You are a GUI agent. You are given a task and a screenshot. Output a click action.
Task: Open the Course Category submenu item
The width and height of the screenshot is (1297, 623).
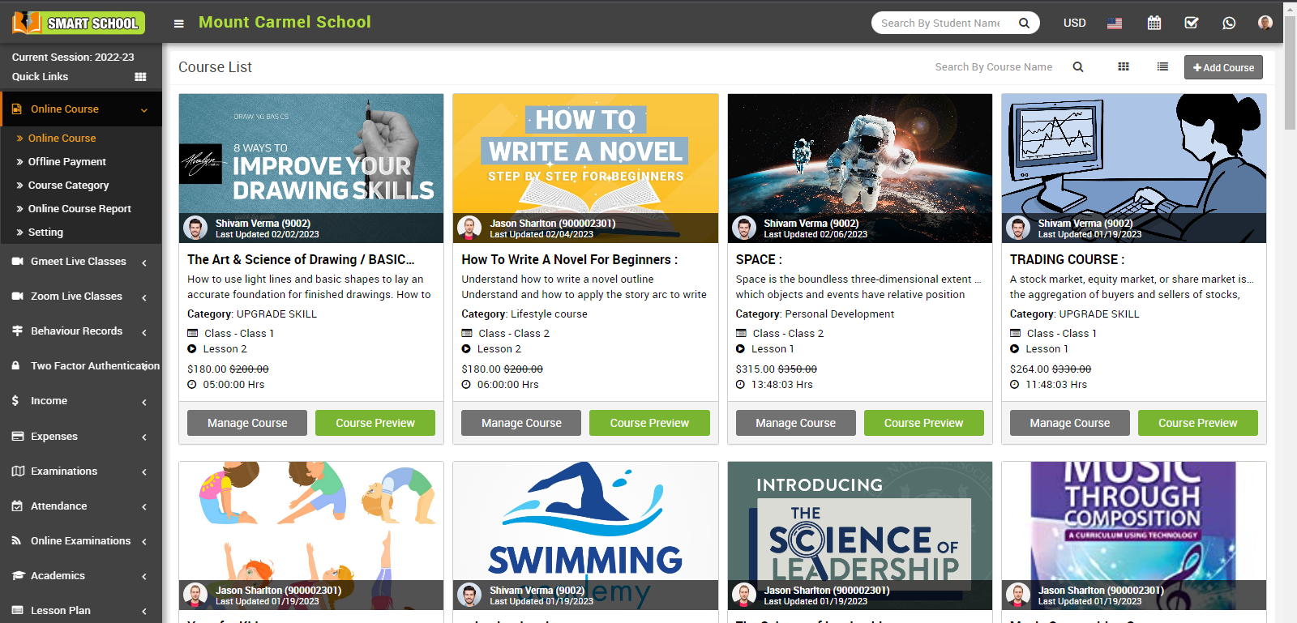click(68, 186)
